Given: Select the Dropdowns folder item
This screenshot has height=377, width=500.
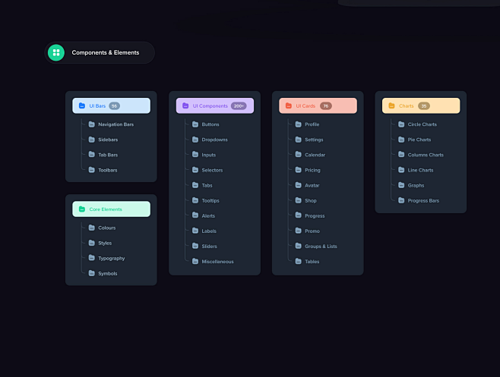Looking at the screenshot, I should (x=214, y=140).
